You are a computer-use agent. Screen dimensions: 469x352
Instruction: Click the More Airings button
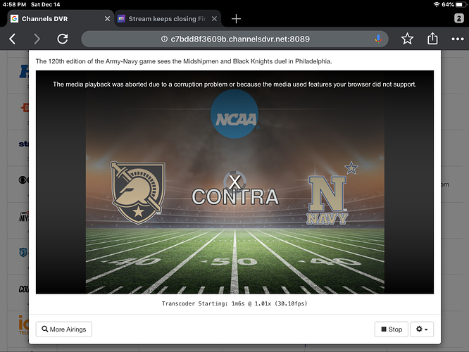(x=64, y=329)
